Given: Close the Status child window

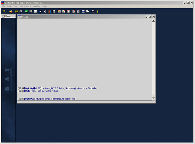Looking at the screenshot, I should [x=153, y=17].
